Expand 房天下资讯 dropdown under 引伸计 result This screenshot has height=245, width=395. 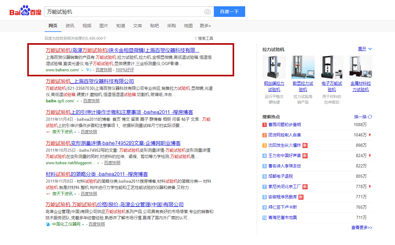point(75,132)
